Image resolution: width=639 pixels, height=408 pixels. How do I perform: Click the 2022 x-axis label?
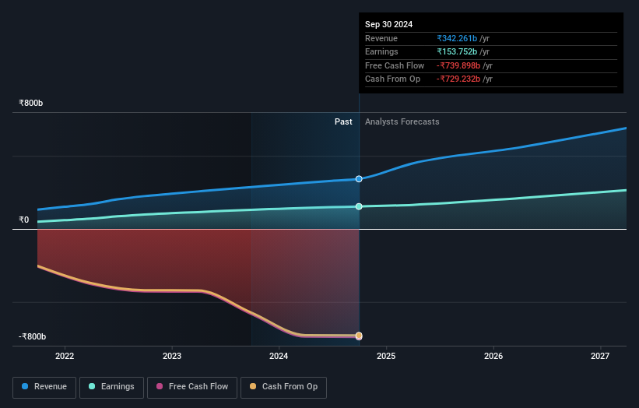click(65, 357)
